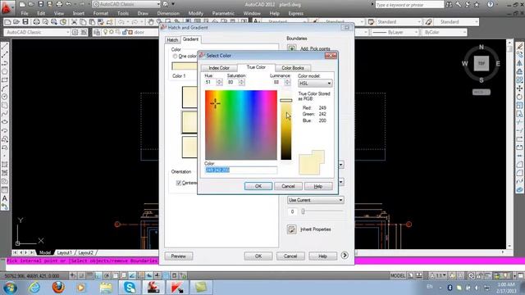Click OK in Hatch and Gradient dialog
Image resolution: width=525 pixels, height=295 pixels.
tap(258, 256)
